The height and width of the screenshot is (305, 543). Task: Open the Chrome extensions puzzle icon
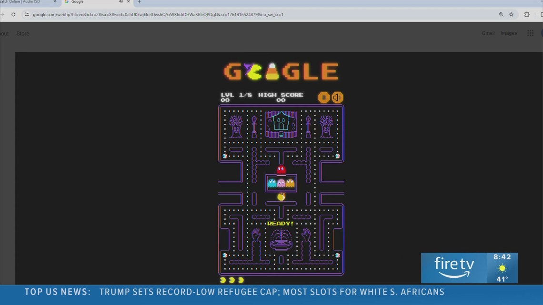pyautogui.click(x=527, y=14)
